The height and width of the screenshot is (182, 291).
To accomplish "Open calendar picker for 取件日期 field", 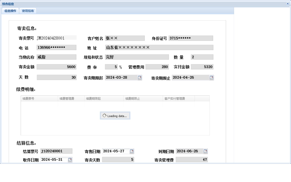I will pyautogui.click(x=69, y=159).
